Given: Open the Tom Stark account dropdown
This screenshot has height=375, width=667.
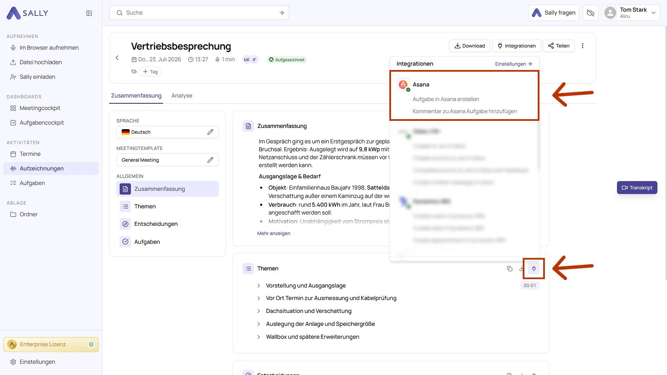Looking at the screenshot, I should point(631,13).
